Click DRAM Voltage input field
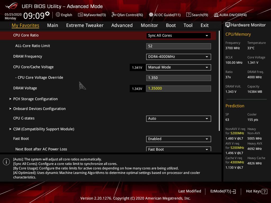Viewport: 271px width, 203px height. [x=179, y=89]
